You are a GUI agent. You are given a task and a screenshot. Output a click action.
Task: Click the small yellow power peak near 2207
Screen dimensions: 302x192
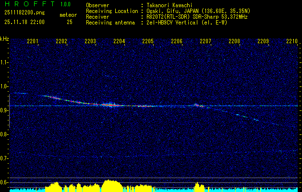tap(199, 187)
